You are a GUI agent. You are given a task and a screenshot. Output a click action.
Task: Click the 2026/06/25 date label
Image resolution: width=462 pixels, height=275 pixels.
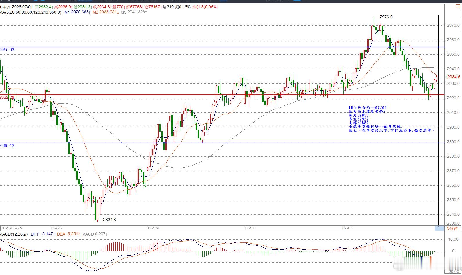coord(11,228)
